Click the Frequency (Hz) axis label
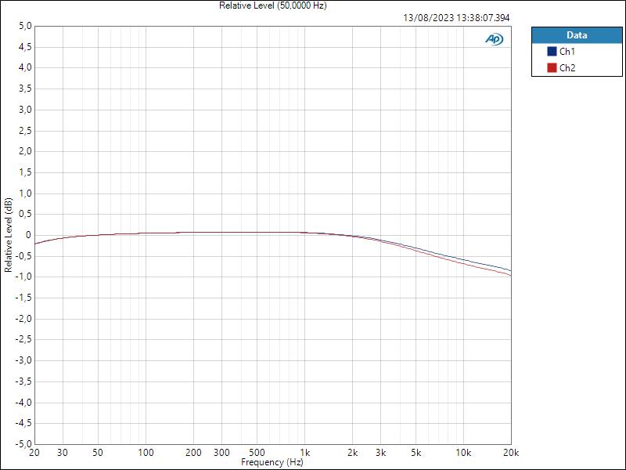Image resolution: width=626 pixels, height=470 pixels. pos(272,462)
